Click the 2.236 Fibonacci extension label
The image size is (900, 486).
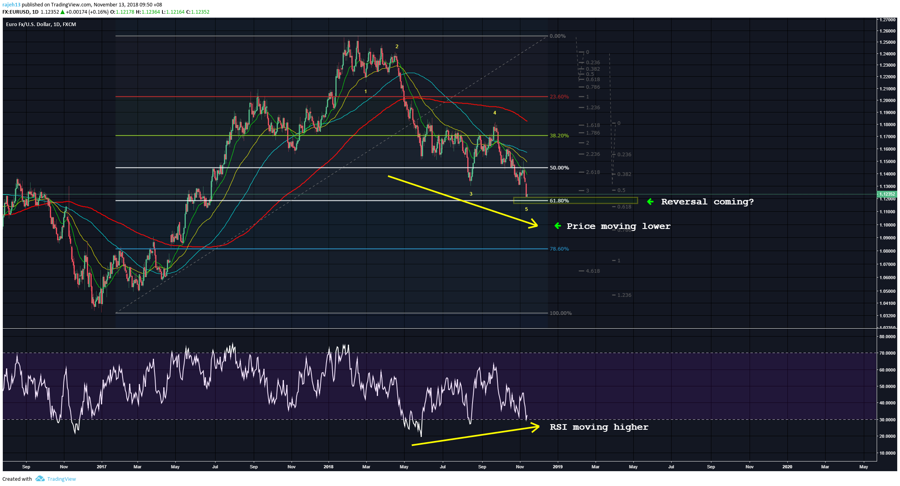tap(593, 154)
